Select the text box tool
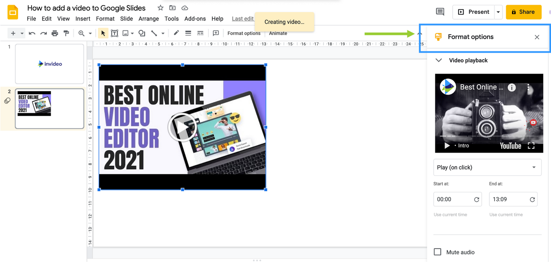Screen dimensions: 551x262 115,33
